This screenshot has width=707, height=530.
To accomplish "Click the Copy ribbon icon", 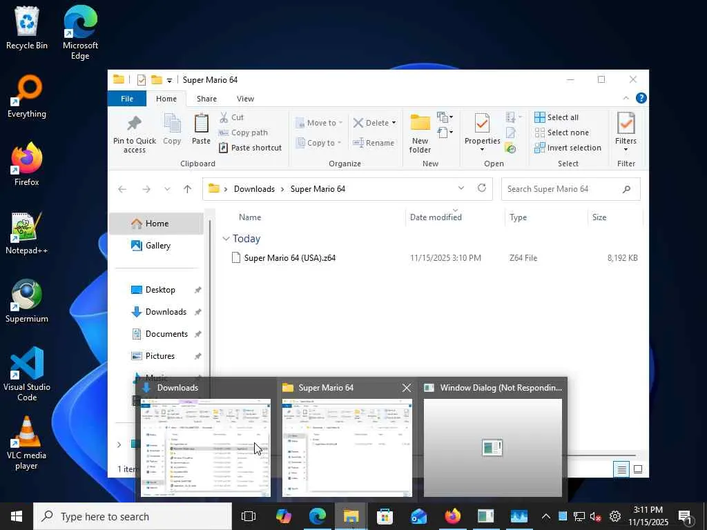I will [172, 123].
